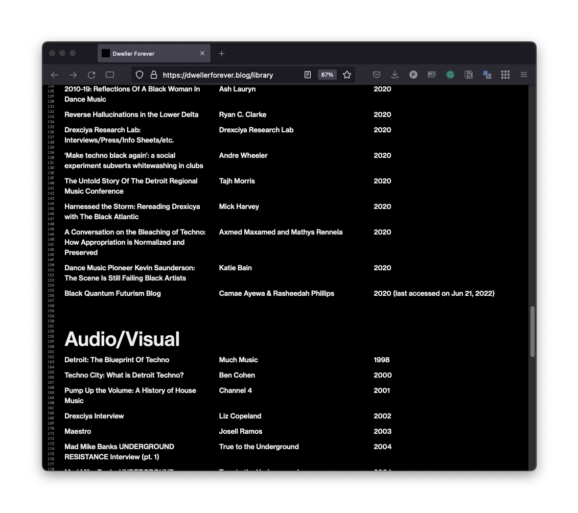Open 'Reverse Hallucinations in the Lower Delta'

[131, 114]
